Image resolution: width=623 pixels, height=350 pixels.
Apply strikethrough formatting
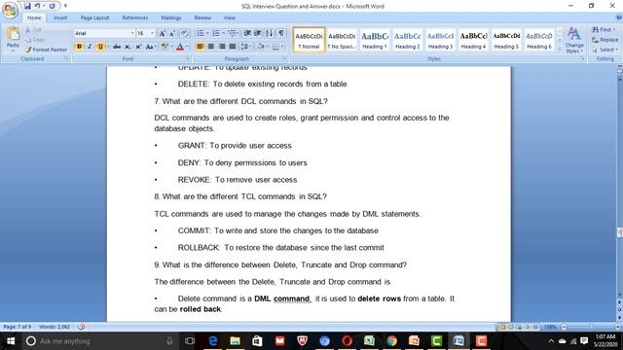click(x=117, y=47)
